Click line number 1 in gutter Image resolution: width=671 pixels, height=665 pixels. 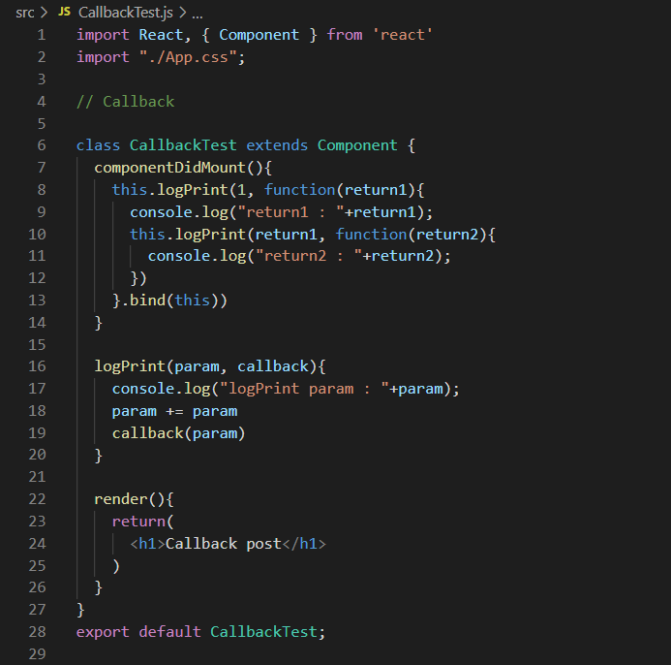click(x=42, y=35)
